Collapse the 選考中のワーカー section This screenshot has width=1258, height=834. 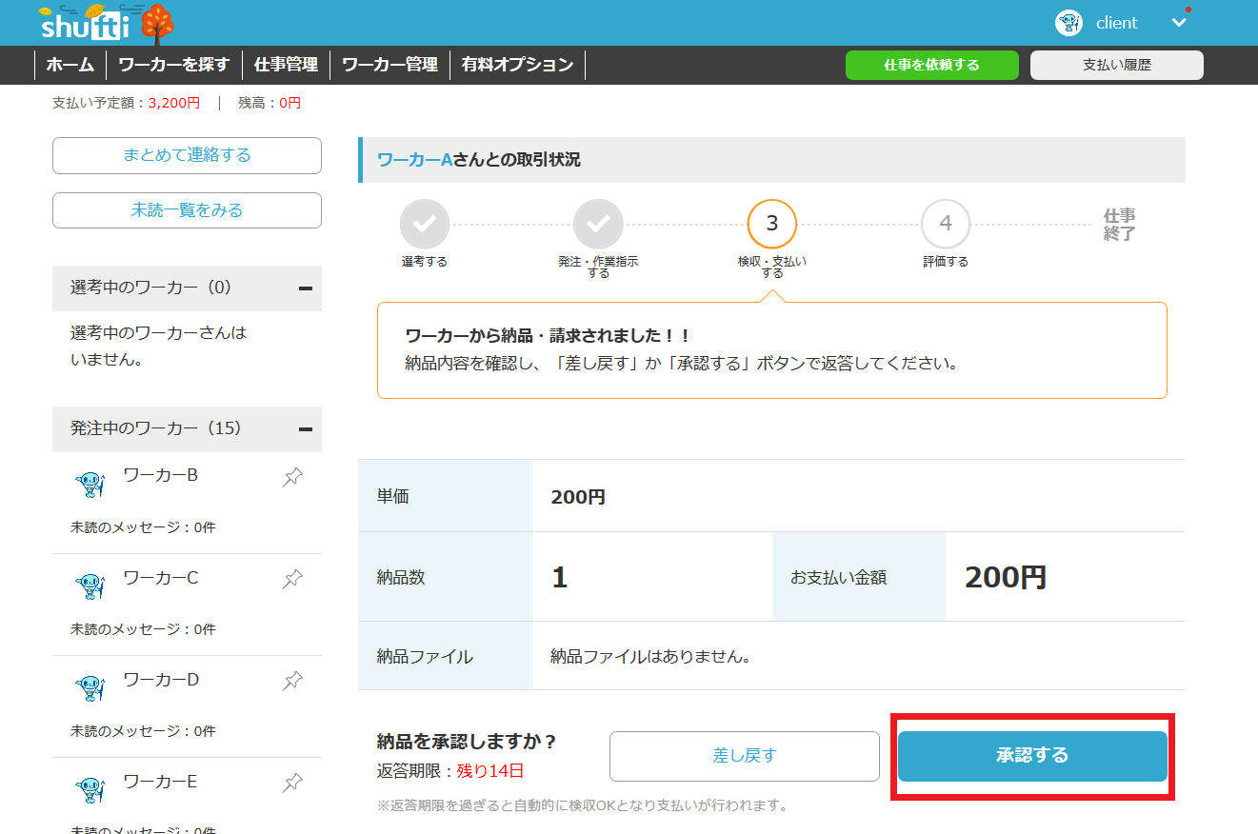click(306, 288)
